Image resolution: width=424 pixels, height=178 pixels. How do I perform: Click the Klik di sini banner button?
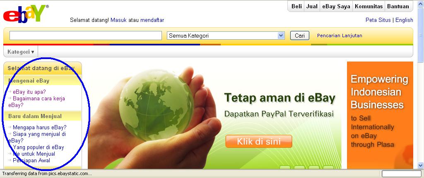[x=259, y=141]
